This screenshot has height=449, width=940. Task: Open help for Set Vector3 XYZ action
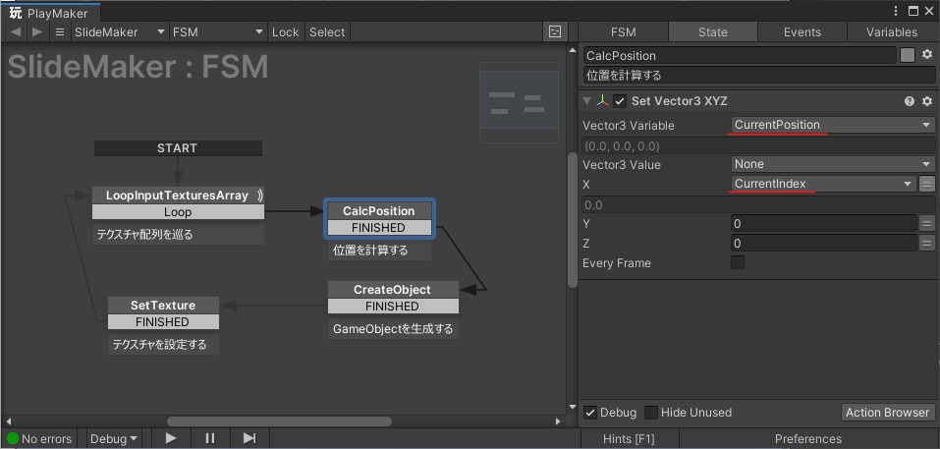click(x=910, y=101)
